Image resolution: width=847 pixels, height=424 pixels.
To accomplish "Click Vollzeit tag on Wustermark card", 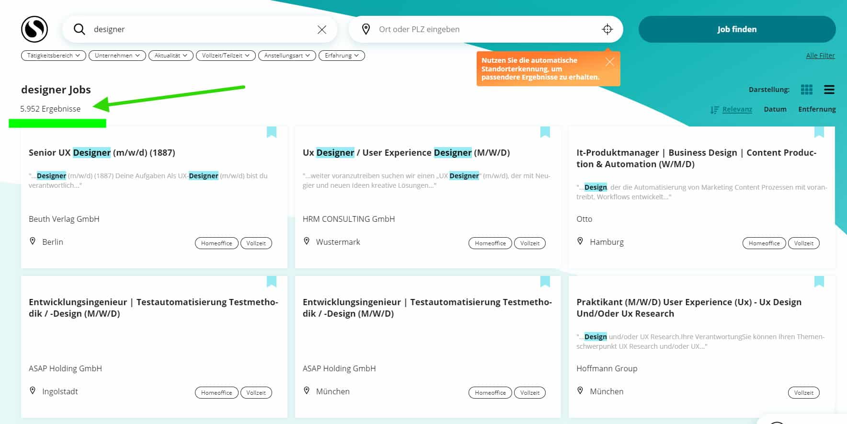I will pyautogui.click(x=530, y=243).
